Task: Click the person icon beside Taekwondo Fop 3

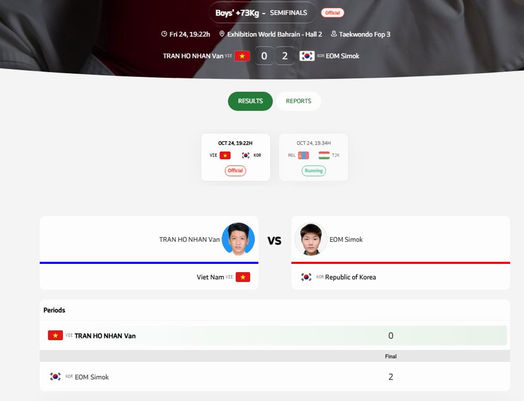Action: tap(333, 34)
